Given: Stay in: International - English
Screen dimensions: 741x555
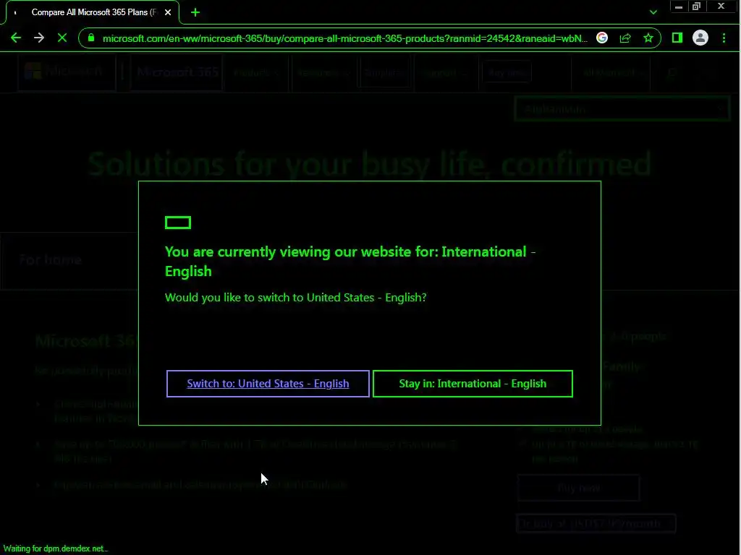Looking at the screenshot, I should pos(473,384).
